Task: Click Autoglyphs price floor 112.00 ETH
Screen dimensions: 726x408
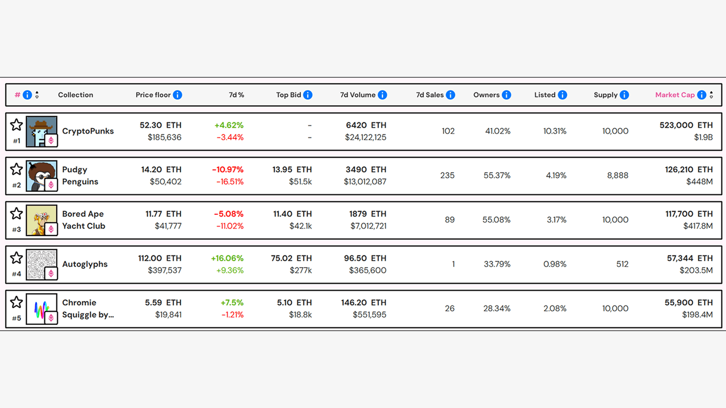Action: point(160,258)
